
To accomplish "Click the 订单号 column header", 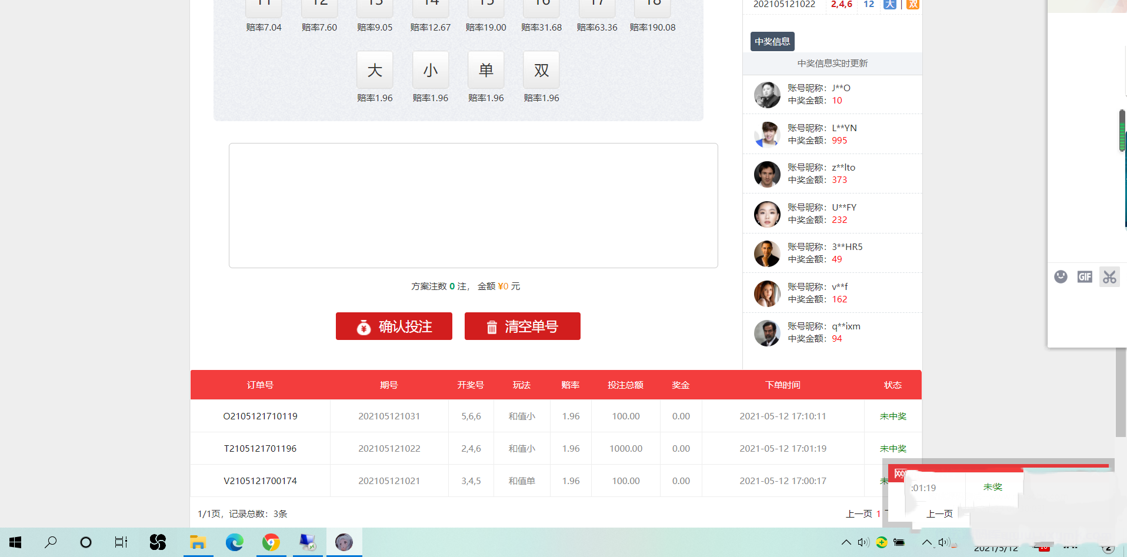I will pos(260,385).
